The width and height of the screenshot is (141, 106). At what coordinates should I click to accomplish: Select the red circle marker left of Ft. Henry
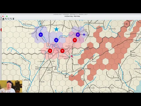click(x=50, y=51)
